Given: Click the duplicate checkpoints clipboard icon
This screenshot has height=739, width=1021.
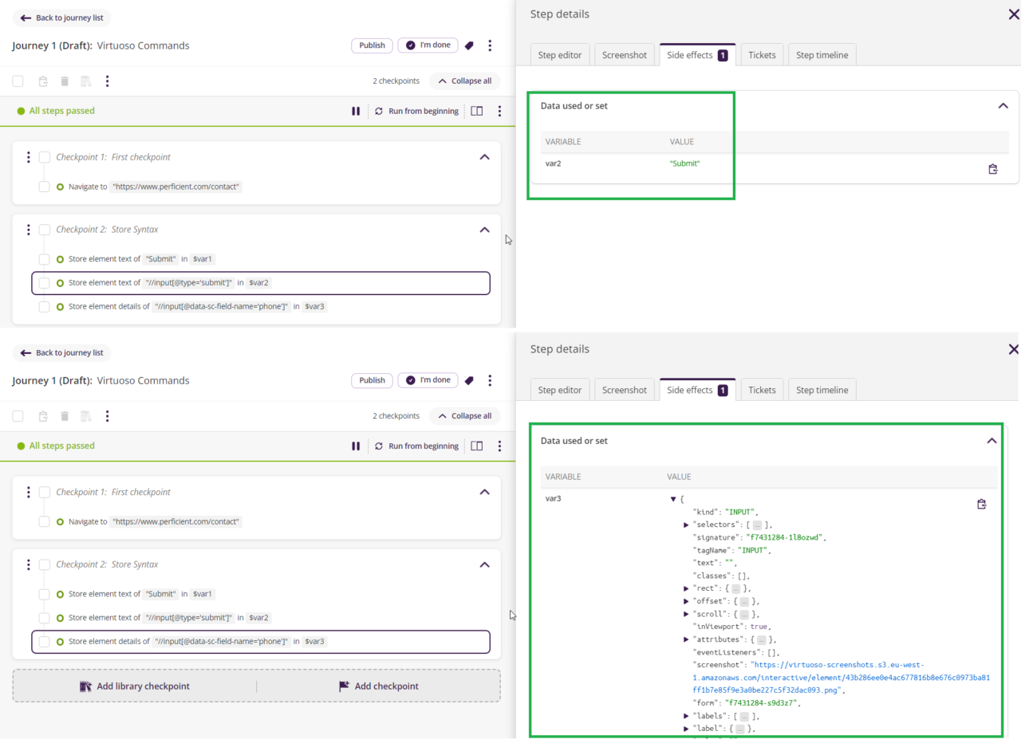Looking at the screenshot, I should coord(42,81).
